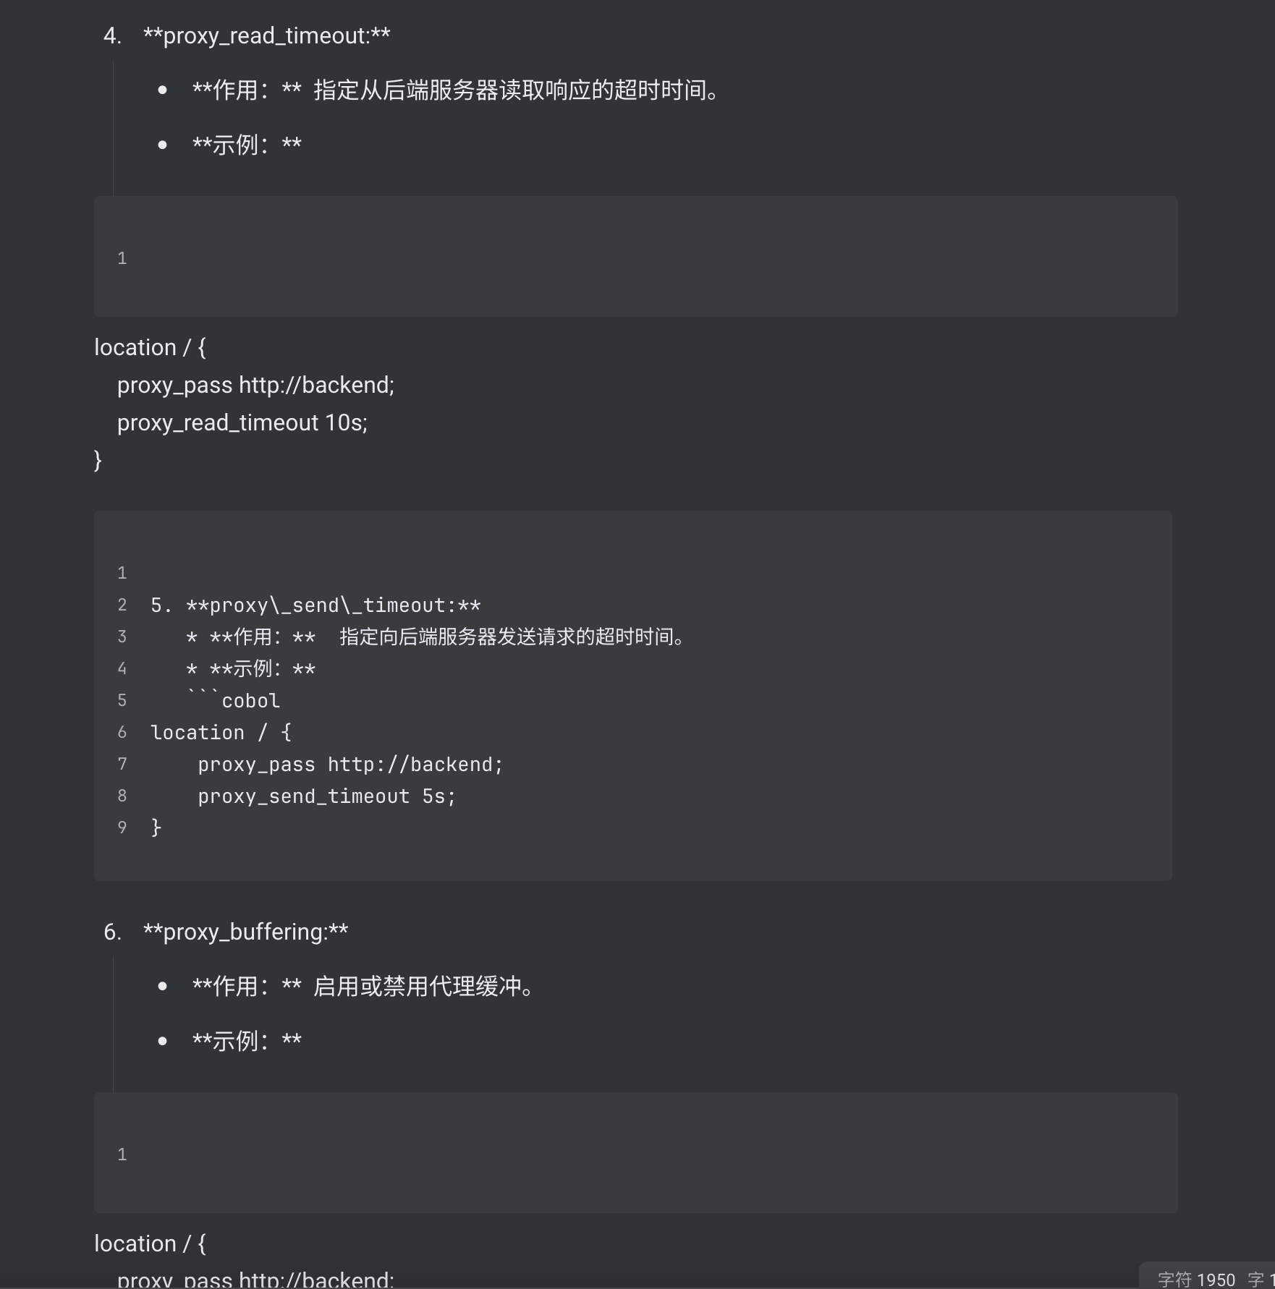Click the 启用或禁用代理缓冲 bullet text
The height and width of the screenshot is (1289, 1275).
point(423,986)
